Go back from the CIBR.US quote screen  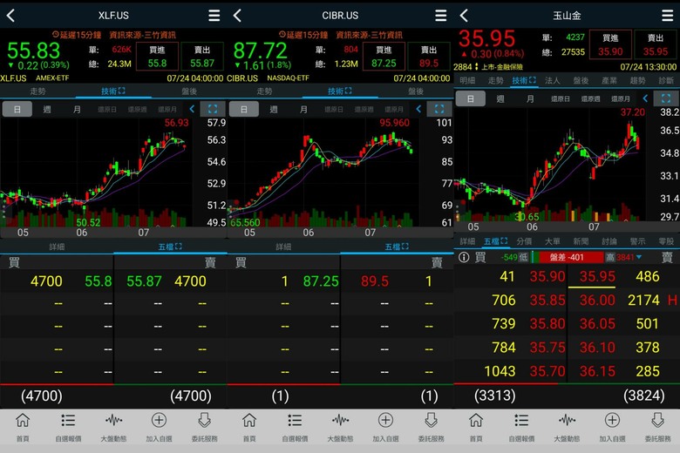point(237,16)
